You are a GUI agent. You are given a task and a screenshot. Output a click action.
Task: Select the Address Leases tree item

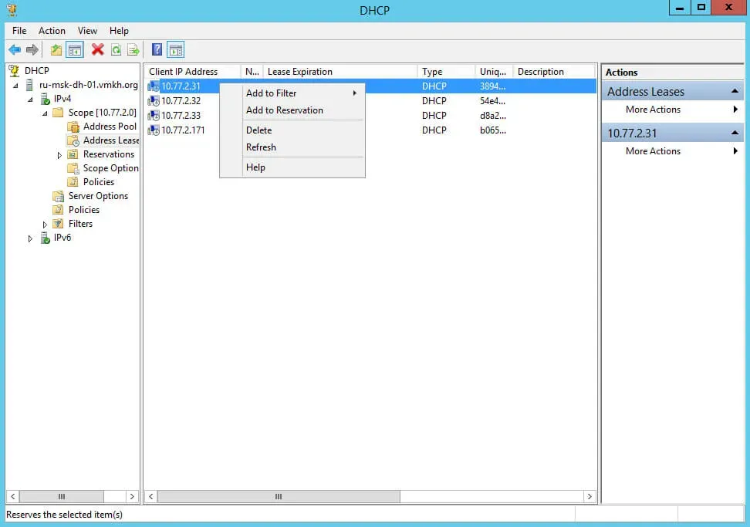pos(111,140)
